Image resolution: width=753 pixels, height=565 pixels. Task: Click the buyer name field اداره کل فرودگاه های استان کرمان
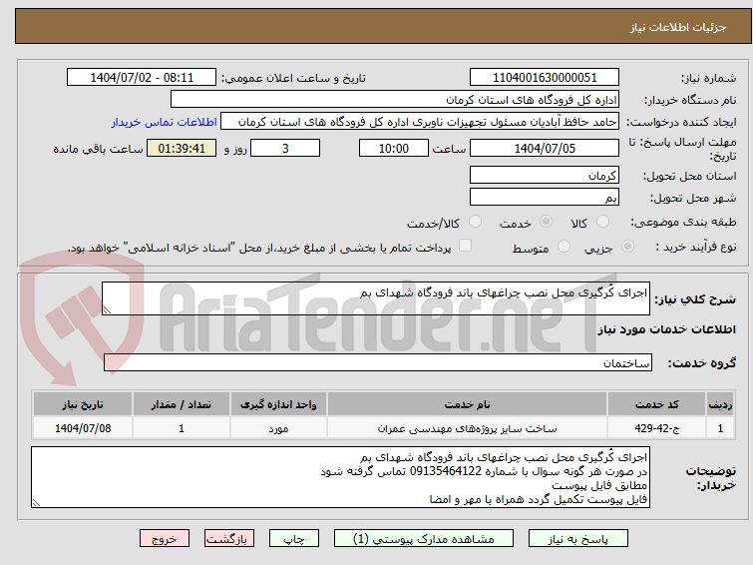click(x=395, y=100)
